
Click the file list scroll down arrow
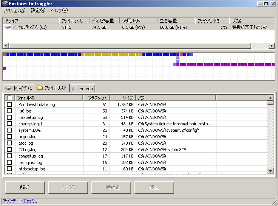270,171
